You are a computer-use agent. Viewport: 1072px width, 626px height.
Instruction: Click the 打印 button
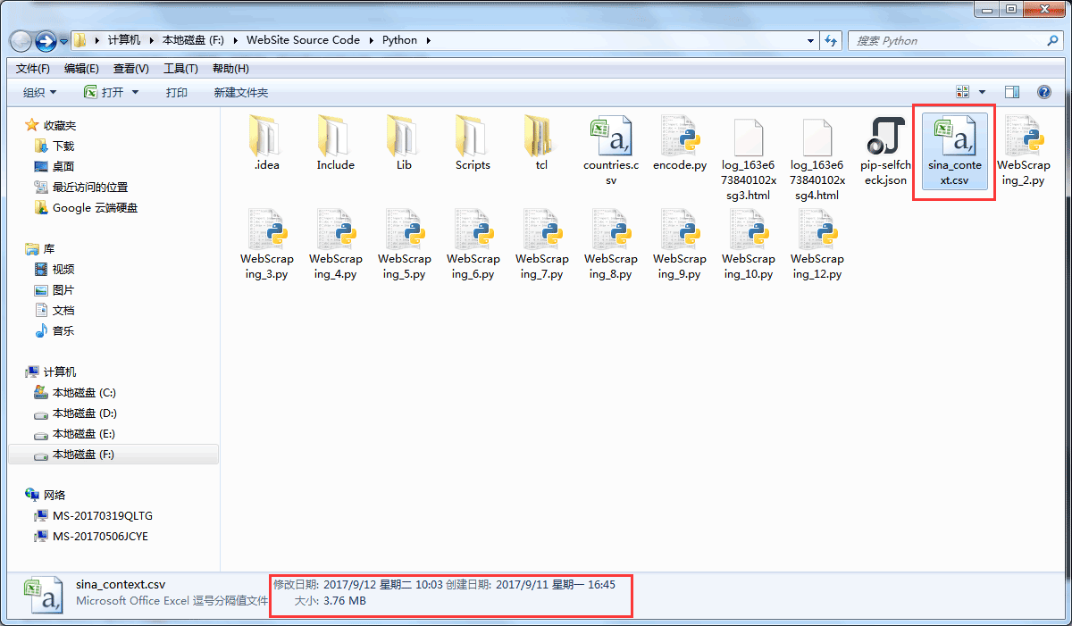pyautogui.click(x=177, y=93)
